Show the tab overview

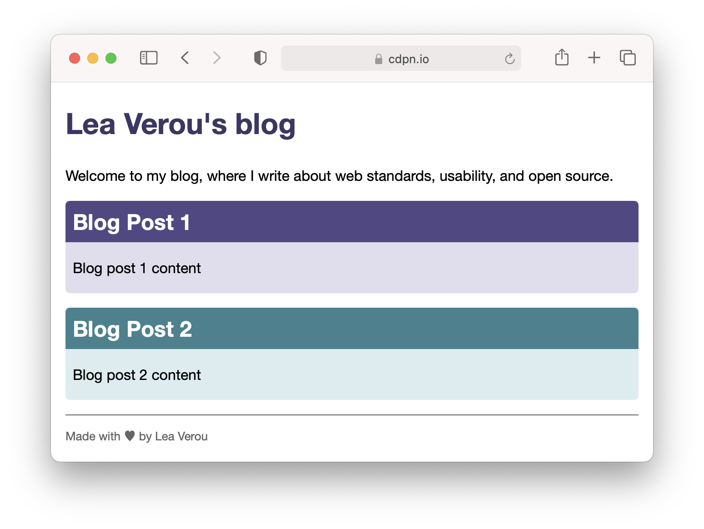tap(628, 58)
